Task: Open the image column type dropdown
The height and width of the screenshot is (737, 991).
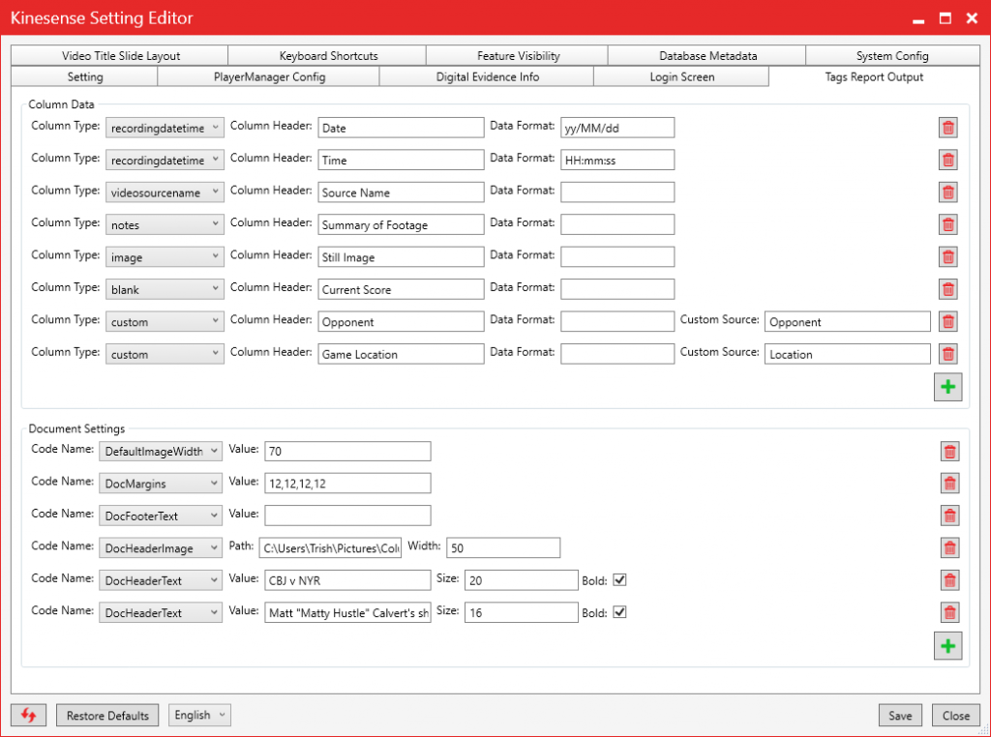Action: coord(165,257)
